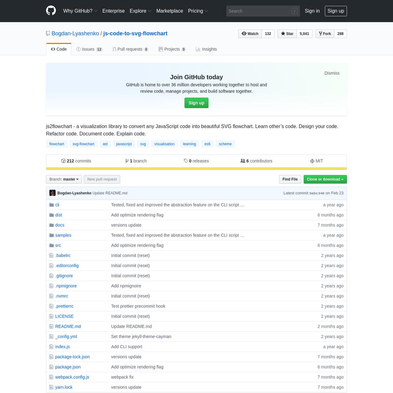The width and height of the screenshot is (393, 393).
Task: Click the yarn.lock file icon
Action: point(51,387)
